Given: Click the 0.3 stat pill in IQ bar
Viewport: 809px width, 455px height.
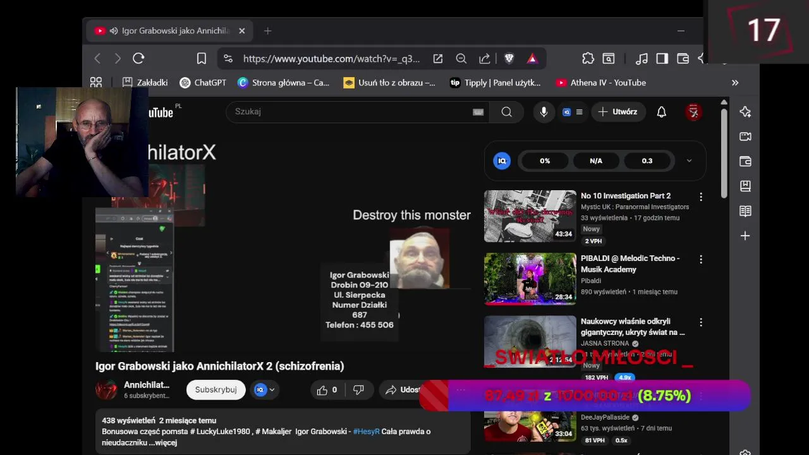Looking at the screenshot, I should pos(647,161).
